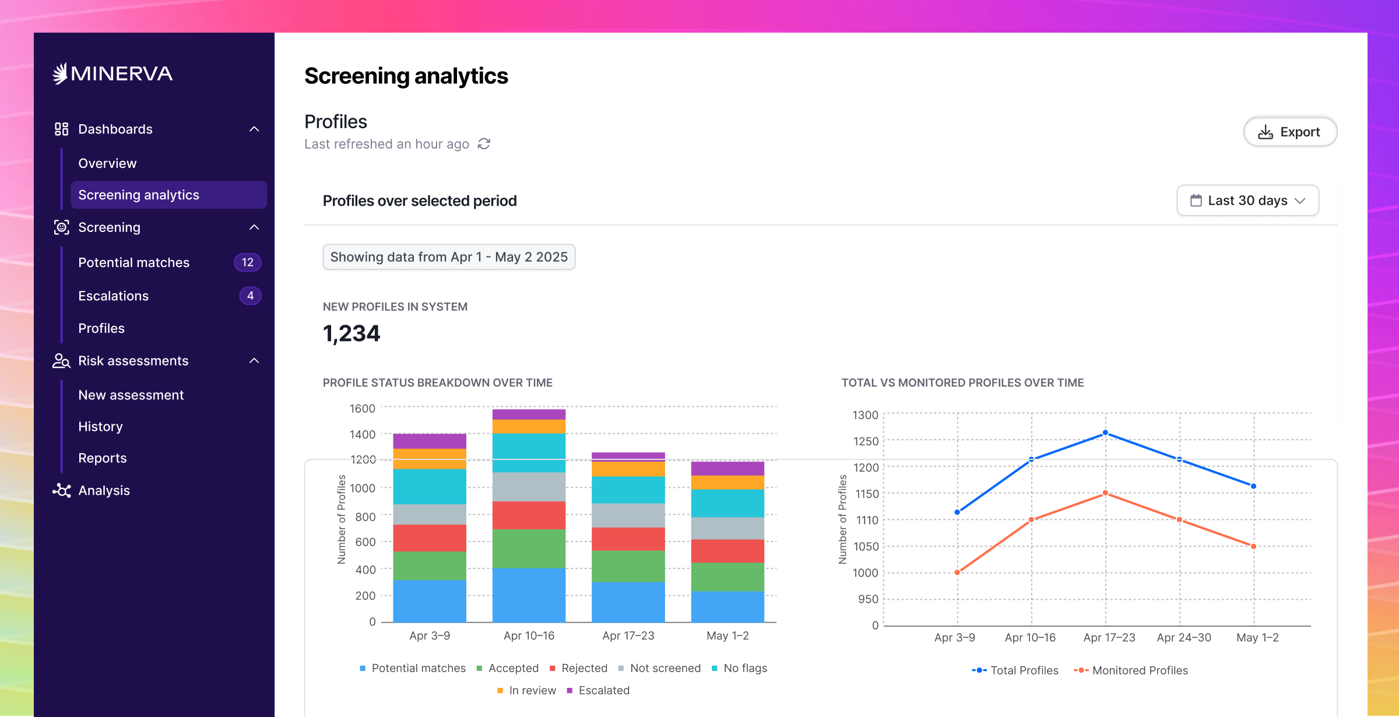The height and width of the screenshot is (717, 1399).
Task: Click the Apr 17–23 Total Profiles data point
Action: click(1105, 433)
